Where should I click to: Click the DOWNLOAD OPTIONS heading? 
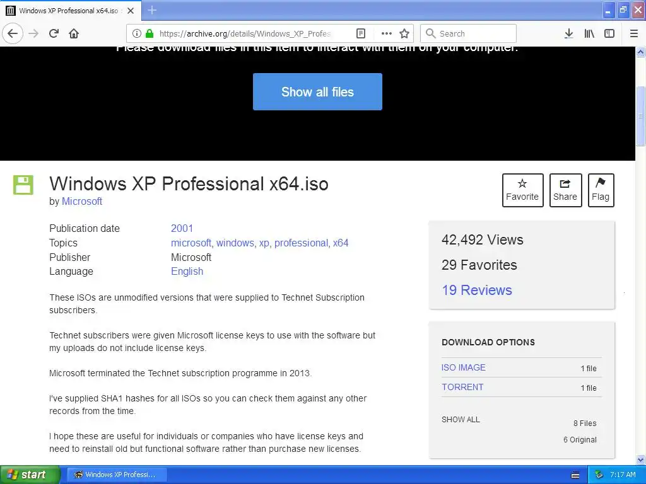tap(488, 342)
